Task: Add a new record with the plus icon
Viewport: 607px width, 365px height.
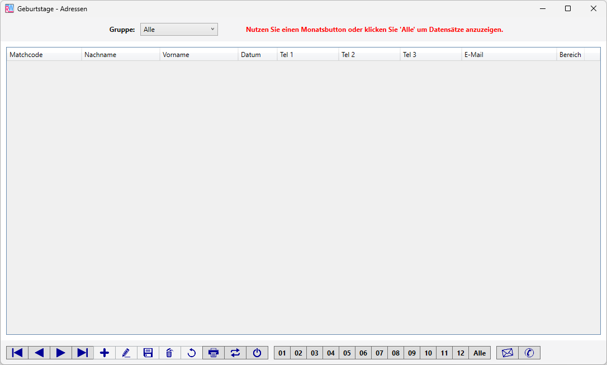Action: [105, 353]
